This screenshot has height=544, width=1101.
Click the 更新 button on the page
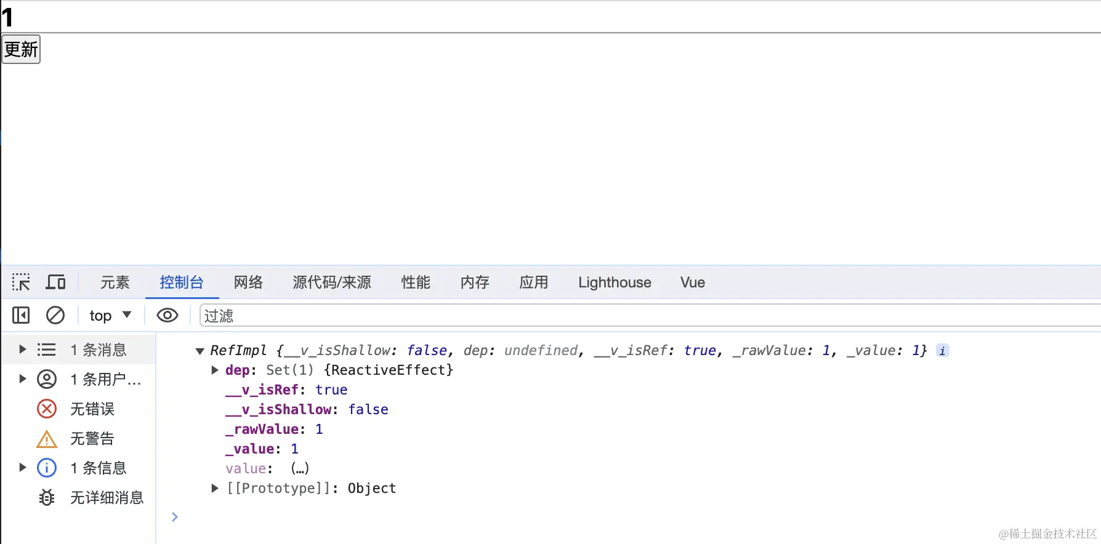click(21, 49)
